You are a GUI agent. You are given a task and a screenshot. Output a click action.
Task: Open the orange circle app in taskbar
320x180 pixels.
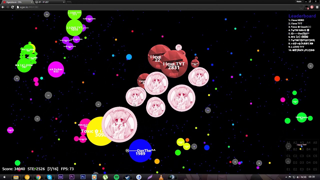27,177
